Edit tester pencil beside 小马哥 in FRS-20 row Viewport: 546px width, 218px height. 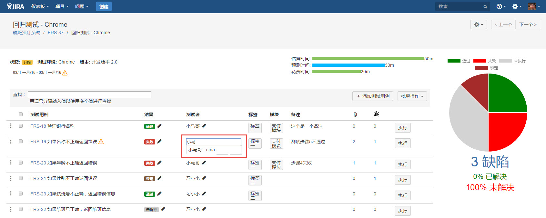[204, 163]
